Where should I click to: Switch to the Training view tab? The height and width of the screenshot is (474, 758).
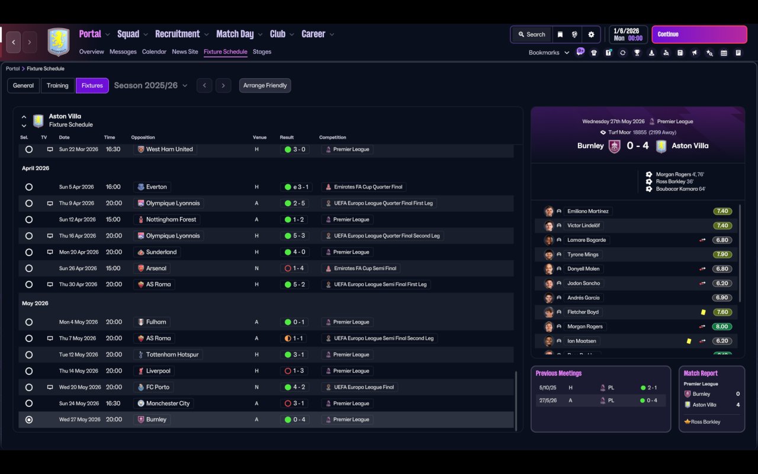click(x=57, y=85)
